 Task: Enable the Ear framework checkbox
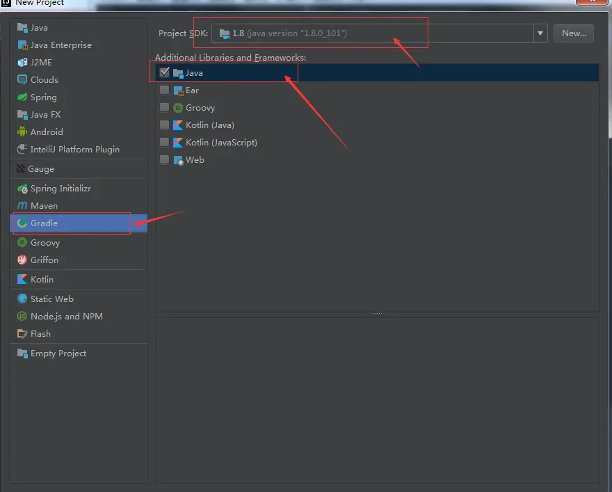pyautogui.click(x=164, y=90)
